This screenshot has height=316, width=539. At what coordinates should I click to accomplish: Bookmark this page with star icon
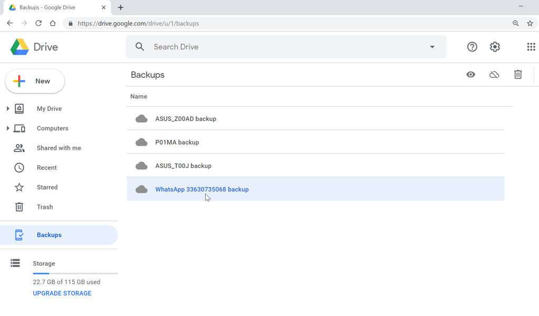[x=530, y=23]
